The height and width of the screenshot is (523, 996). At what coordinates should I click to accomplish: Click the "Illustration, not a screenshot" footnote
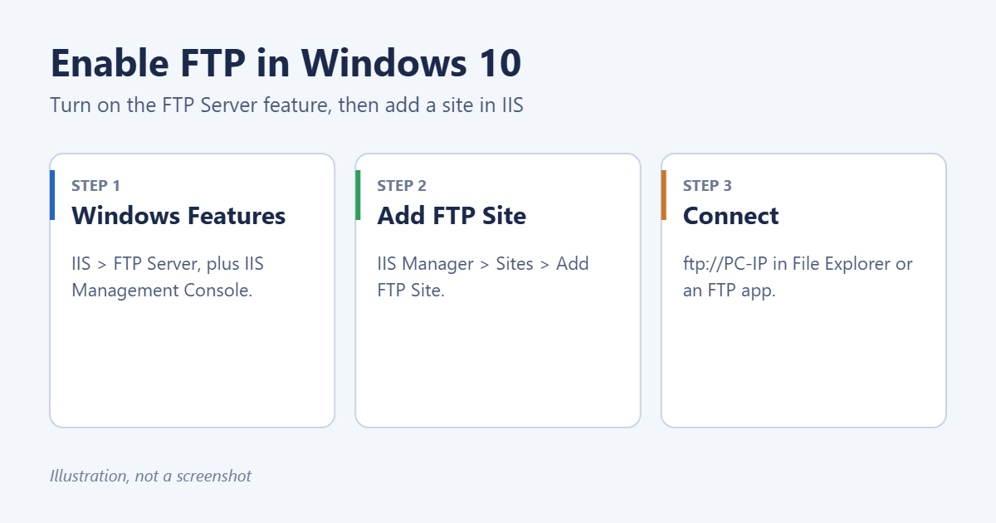[150, 477]
